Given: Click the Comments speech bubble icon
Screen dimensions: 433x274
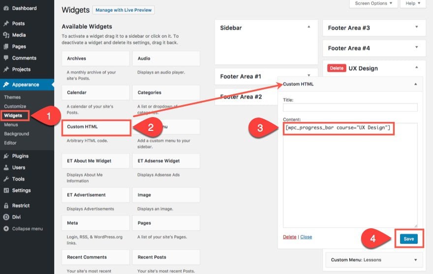Looking at the screenshot, I should point(6,58).
